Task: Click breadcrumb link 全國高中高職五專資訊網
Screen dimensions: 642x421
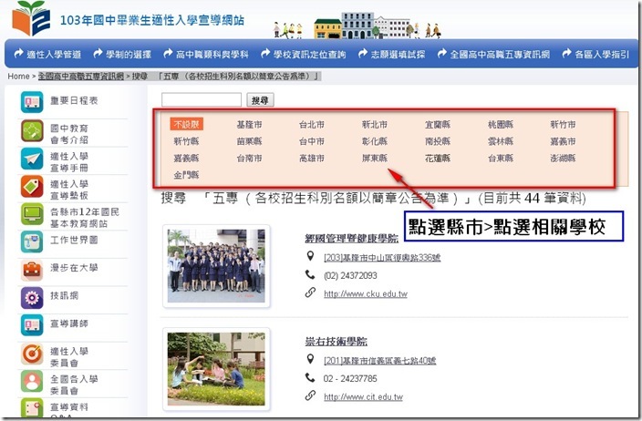Action: coord(80,77)
